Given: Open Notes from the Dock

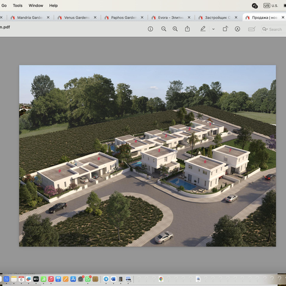Looking at the screenshot, I should pyautogui.click(x=14, y=279).
